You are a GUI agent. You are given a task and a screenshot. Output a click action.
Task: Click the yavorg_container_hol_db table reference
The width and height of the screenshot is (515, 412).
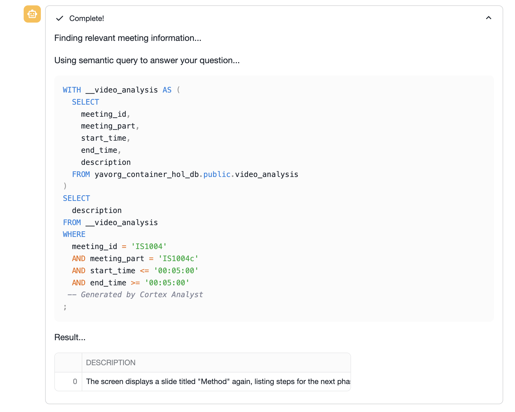[147, 174]
